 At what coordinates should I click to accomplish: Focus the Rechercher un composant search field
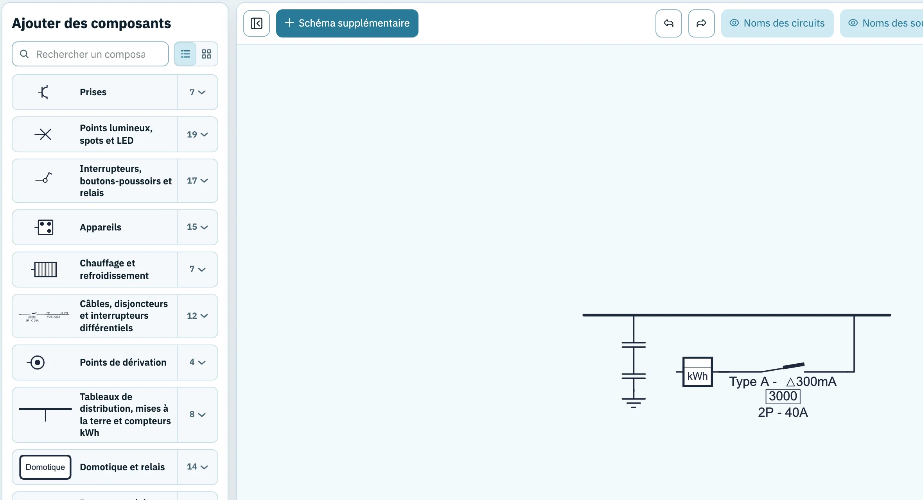point(90,54)
